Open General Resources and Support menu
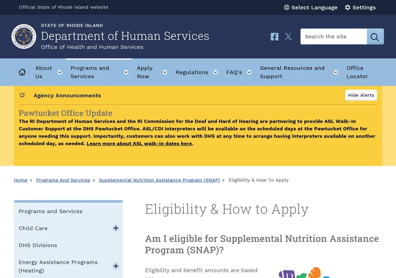The image size is (396, 278). (x=292, y=72)
